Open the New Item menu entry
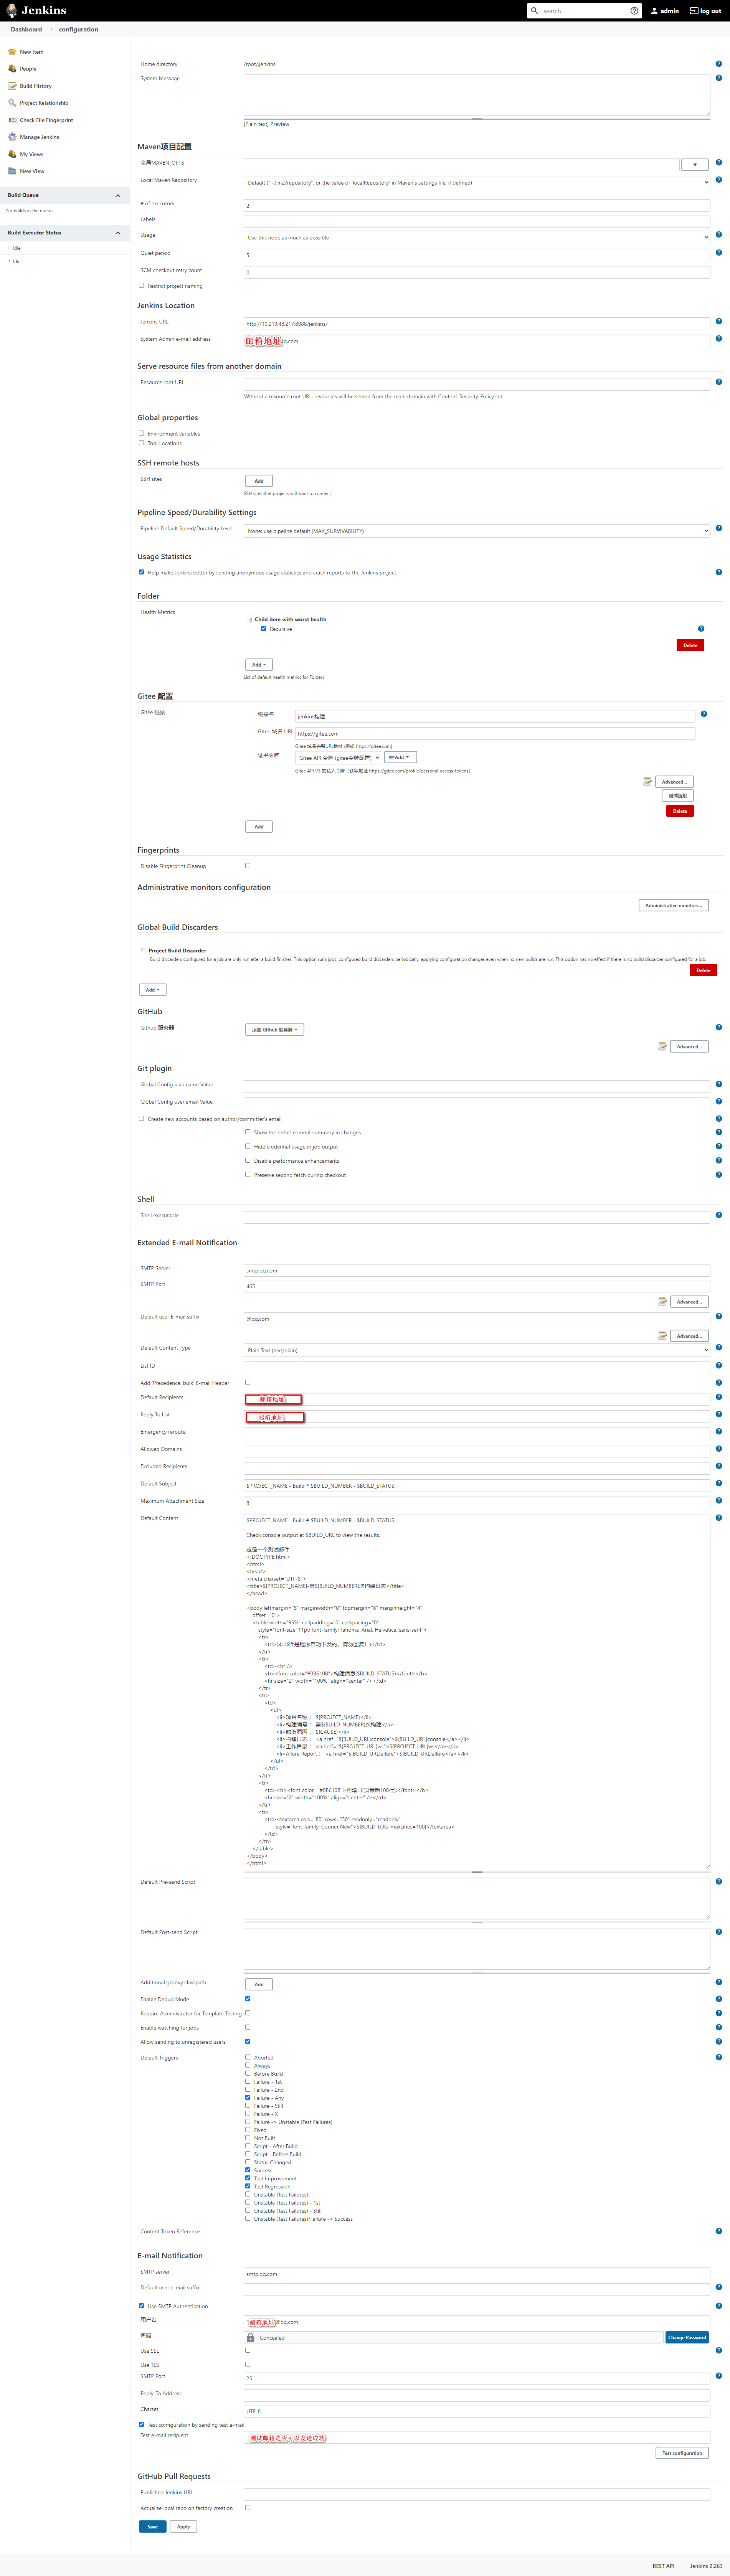The width and height of the screenshot is (730, 2576). coord(32,52)
